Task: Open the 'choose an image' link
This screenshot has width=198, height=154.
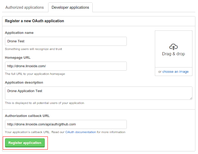Action: tap(175, 72)
